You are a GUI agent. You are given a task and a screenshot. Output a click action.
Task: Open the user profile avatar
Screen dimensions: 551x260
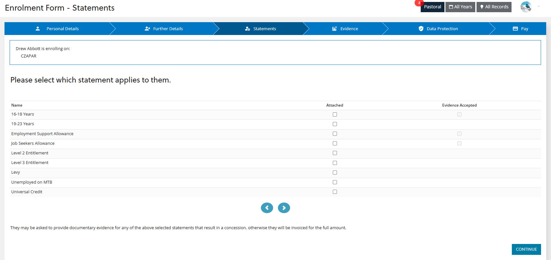coord(526,7)
